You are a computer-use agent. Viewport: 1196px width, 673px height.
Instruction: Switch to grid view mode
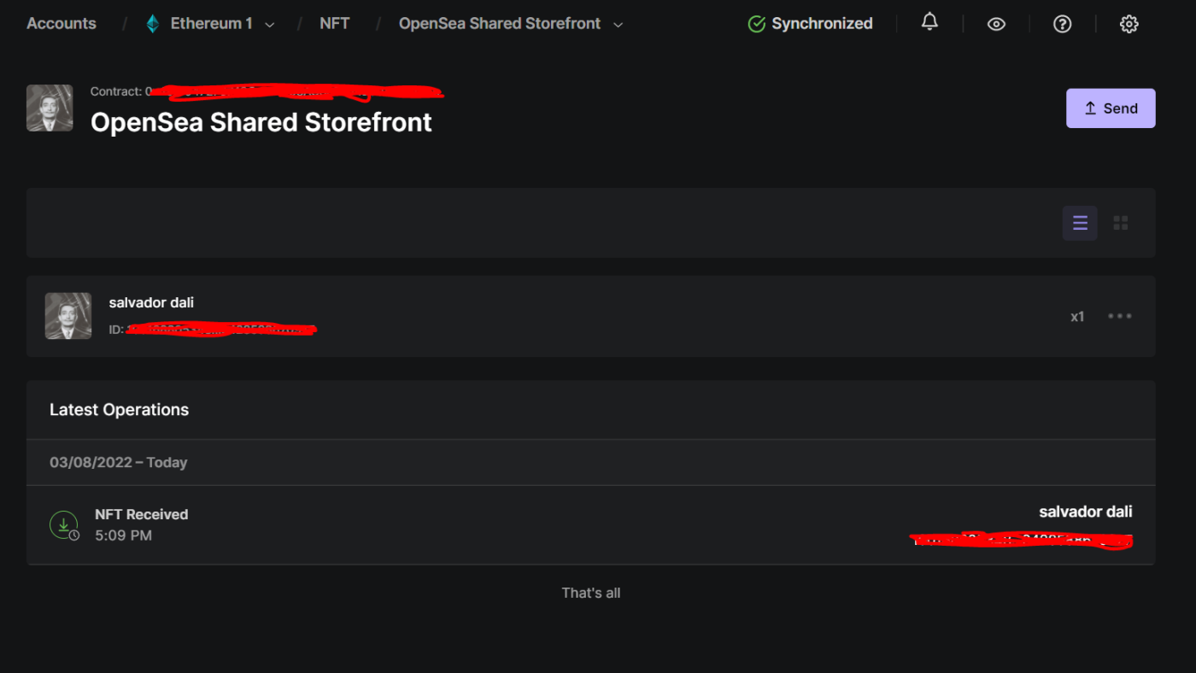[x=1121, y=223]
